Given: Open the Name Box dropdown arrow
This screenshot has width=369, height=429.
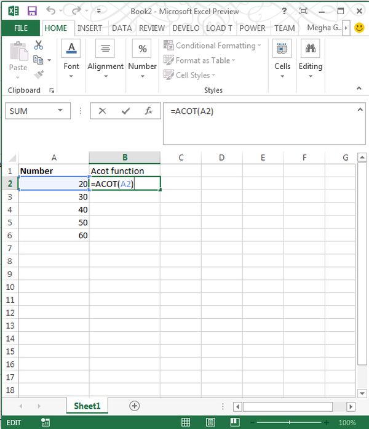Looking at the screenshot, I should pos(60,111).
